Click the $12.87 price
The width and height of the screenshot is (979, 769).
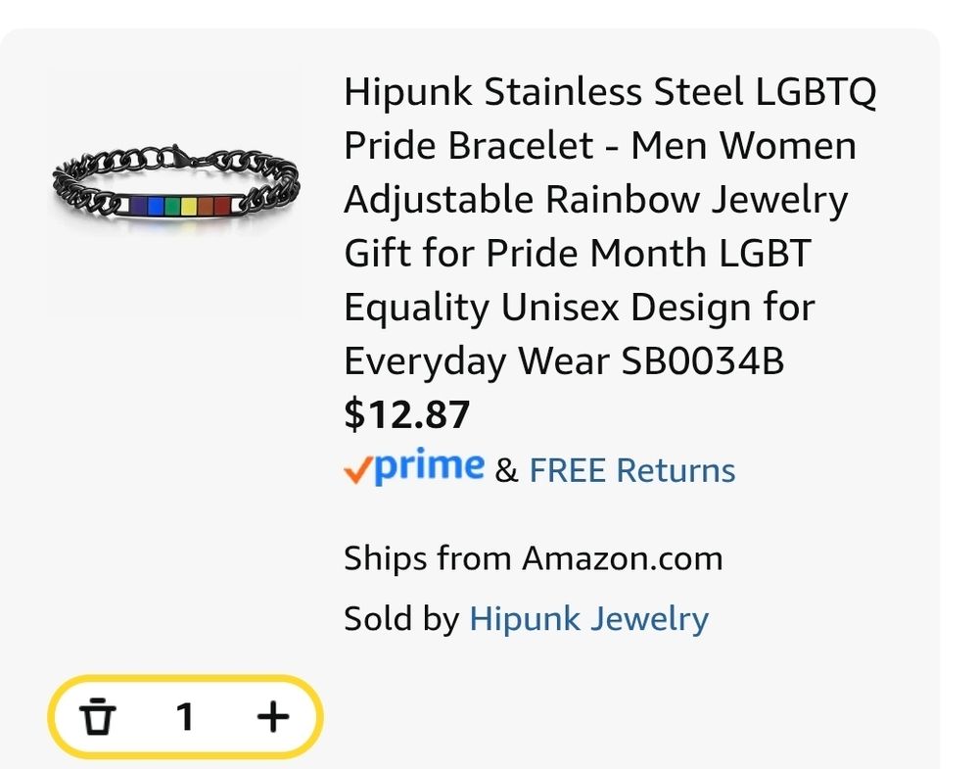406,414
